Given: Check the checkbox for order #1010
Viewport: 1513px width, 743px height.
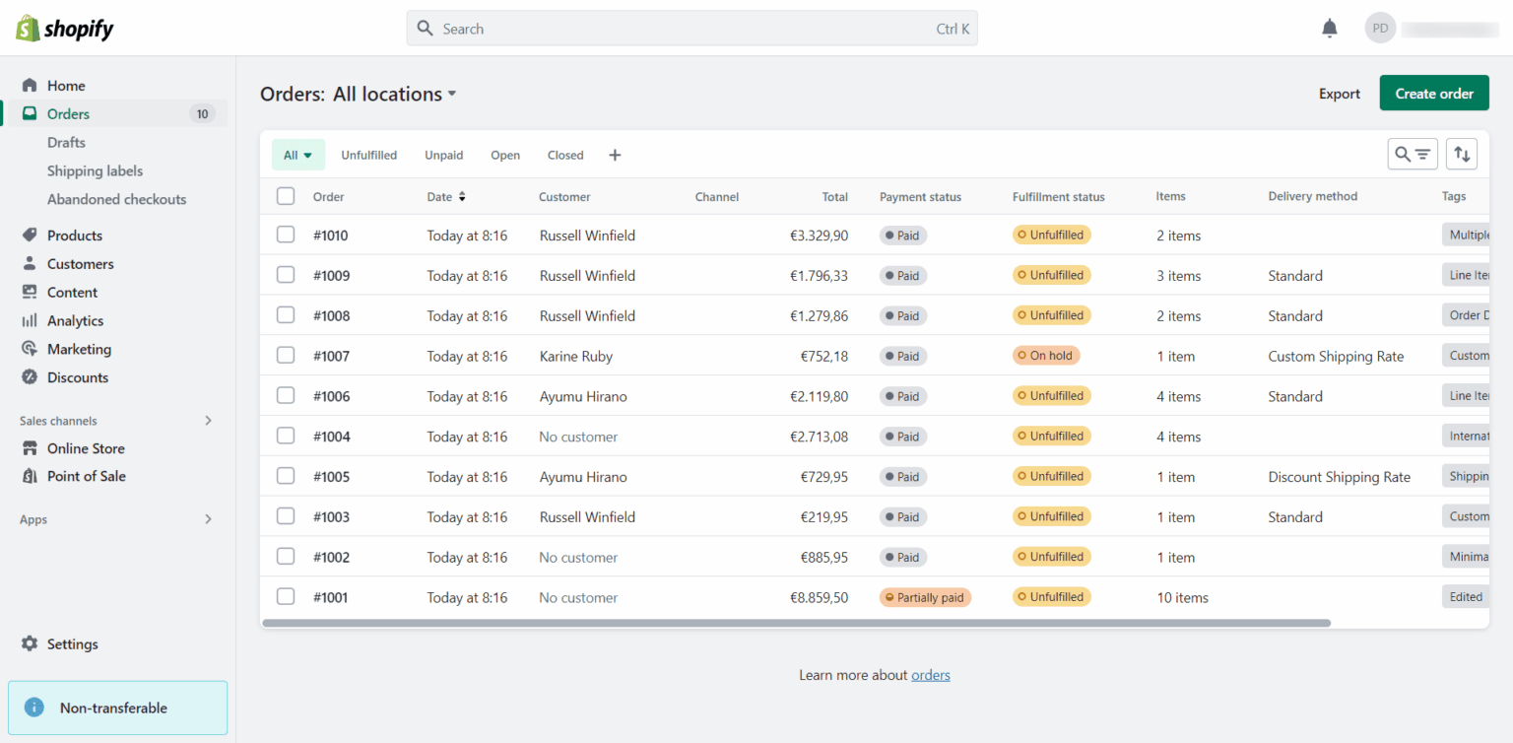Looking at the screenshot, I should (x=285, y=235).
